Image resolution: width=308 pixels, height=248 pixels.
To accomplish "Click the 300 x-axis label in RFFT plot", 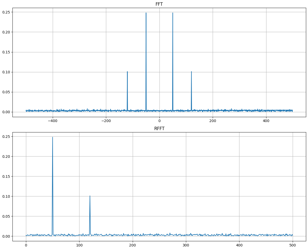I will pyautogui.click(x=186, y=245).
